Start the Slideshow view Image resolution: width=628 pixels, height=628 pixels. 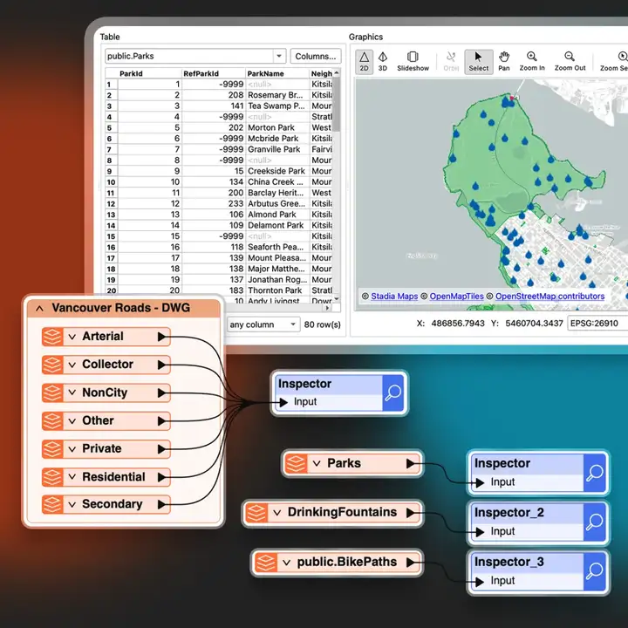tap(413, 62)
